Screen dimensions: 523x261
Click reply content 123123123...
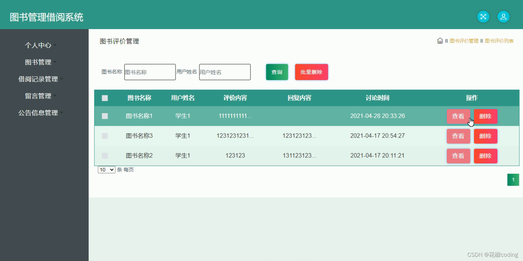299,136
